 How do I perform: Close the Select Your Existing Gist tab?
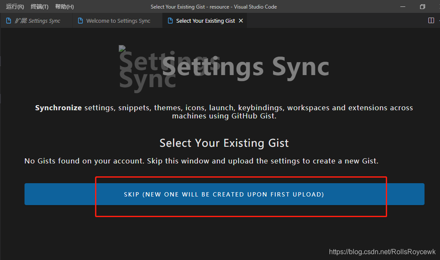tap(241, 21)
